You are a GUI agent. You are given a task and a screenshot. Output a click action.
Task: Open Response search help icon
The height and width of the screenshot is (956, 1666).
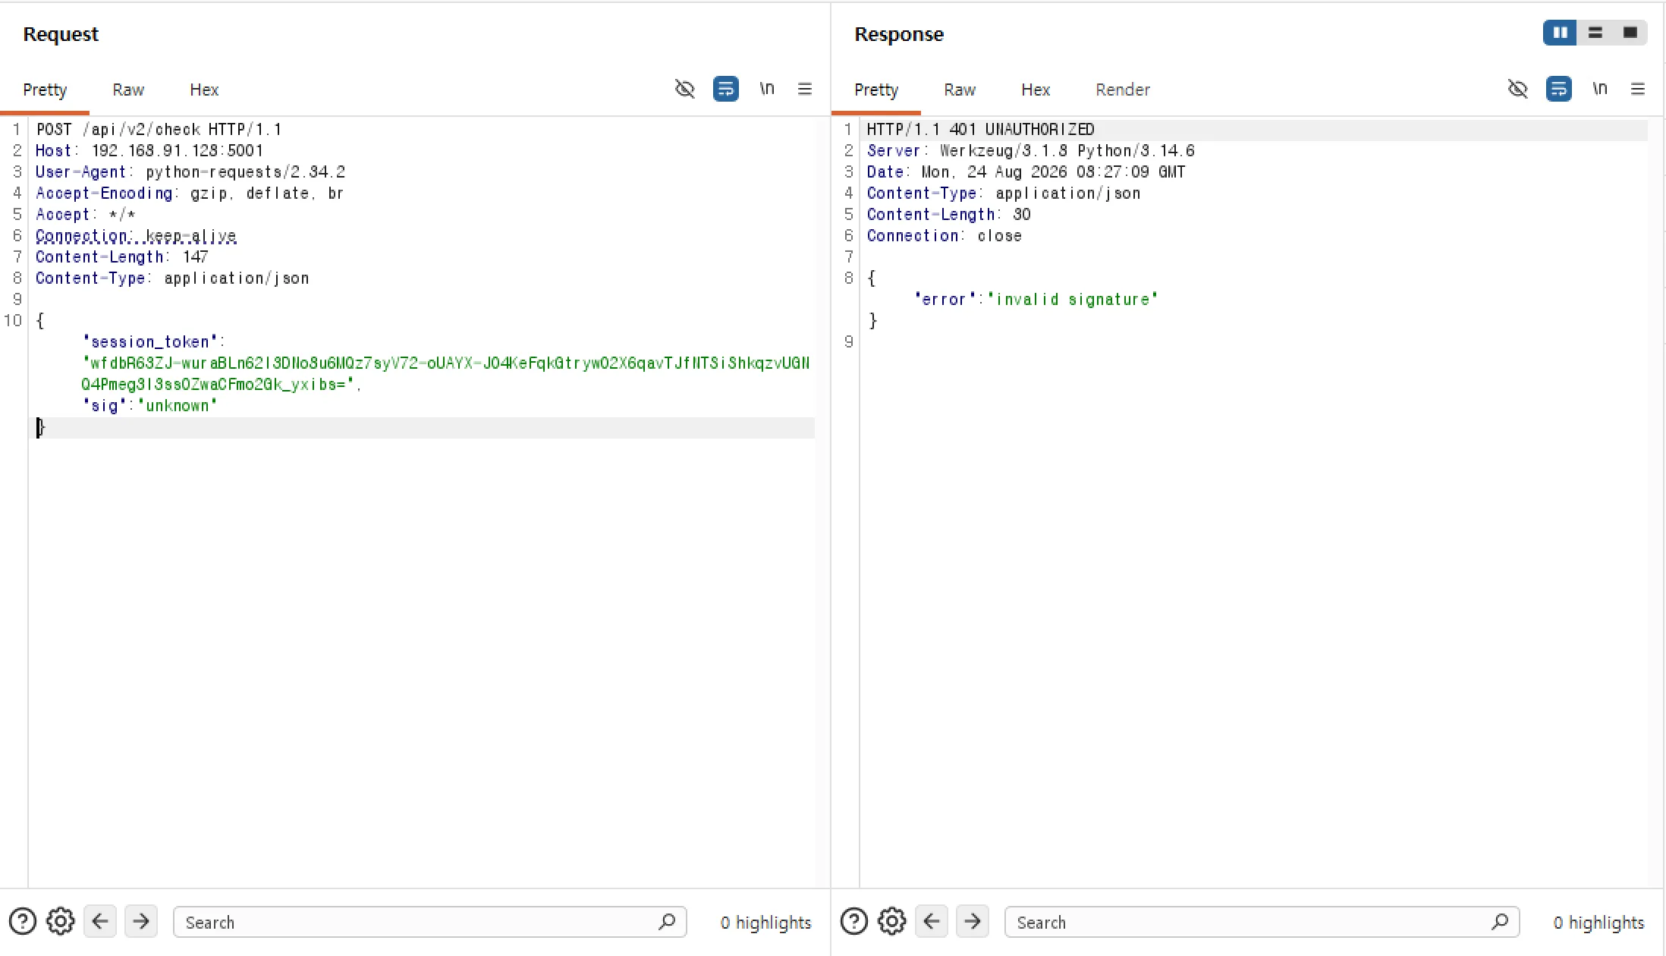click(x=854, y=922)
